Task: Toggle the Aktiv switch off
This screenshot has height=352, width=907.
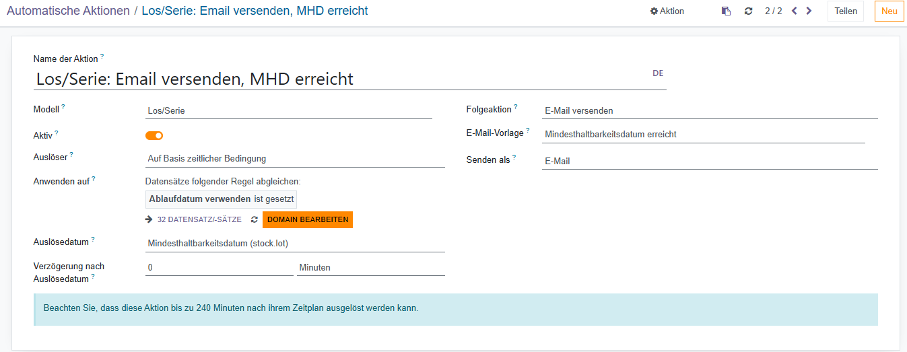Action: tap(154, 135)
